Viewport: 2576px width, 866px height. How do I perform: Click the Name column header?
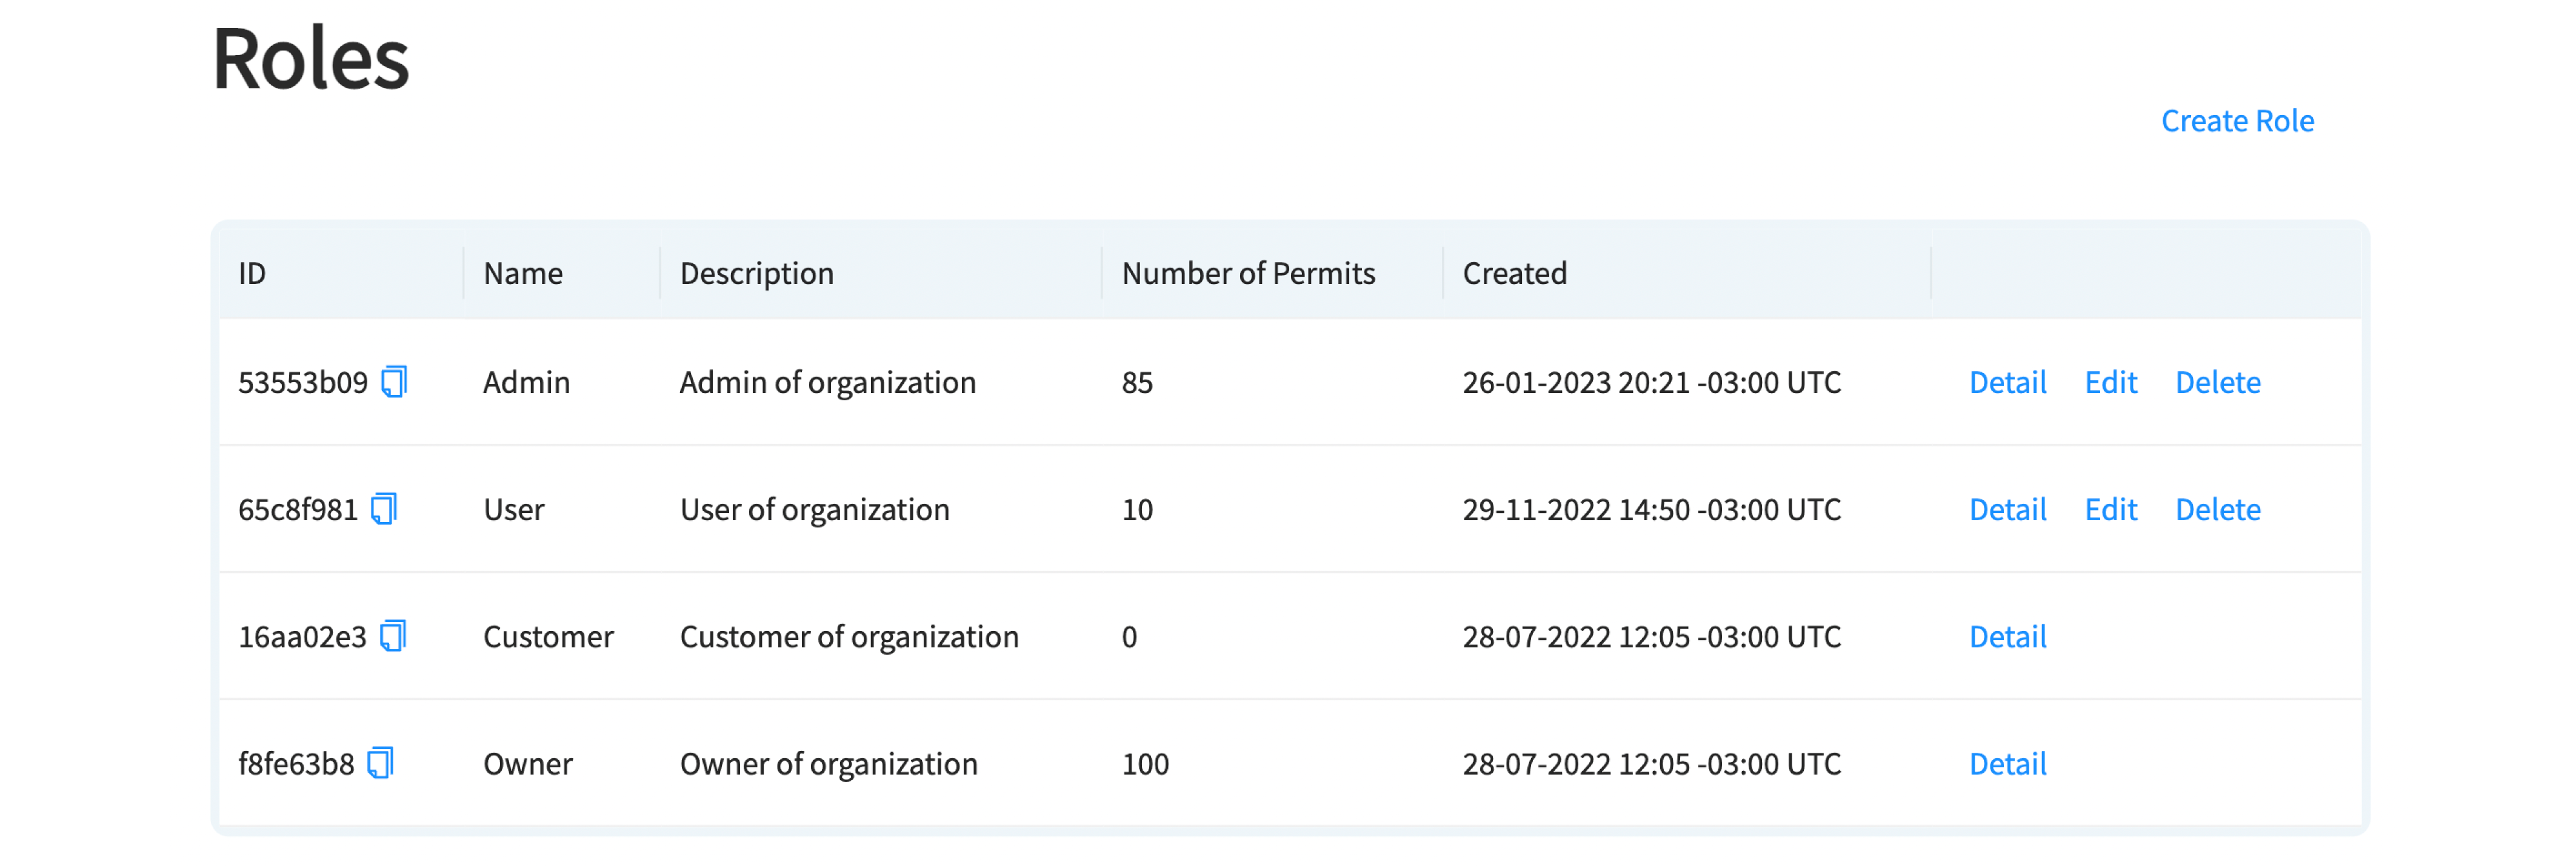coord(522,274)
